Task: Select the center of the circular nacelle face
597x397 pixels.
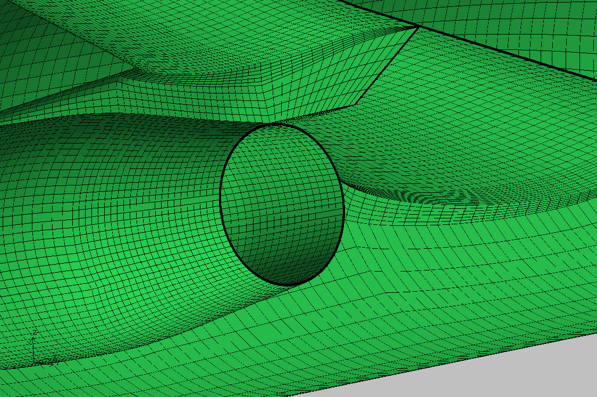Action: click(x=282, y=205)
